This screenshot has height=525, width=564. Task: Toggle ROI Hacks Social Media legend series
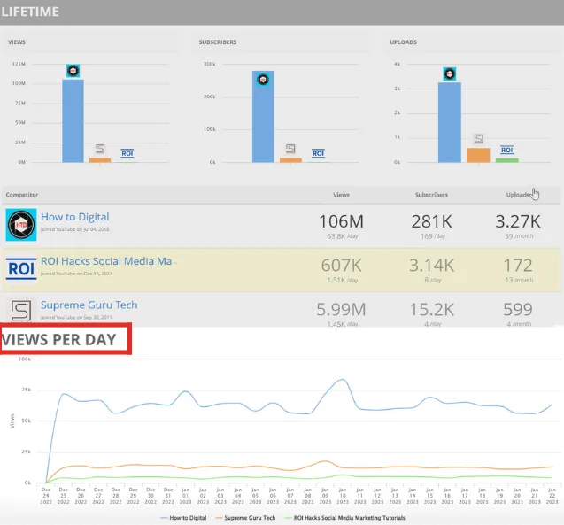click(344, 518)
